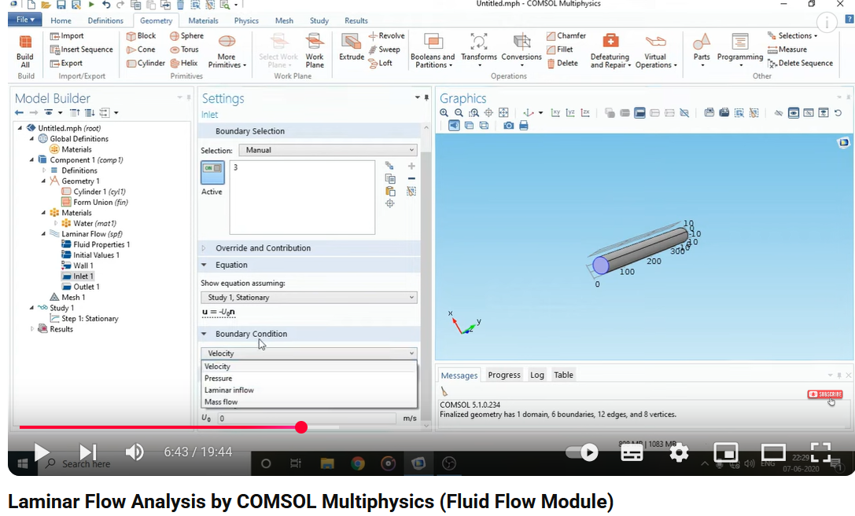The width and height of the screenshot is (855, 516).
Task: Open the Study 1, Stationary dropdown
Action: coord(308,298)
